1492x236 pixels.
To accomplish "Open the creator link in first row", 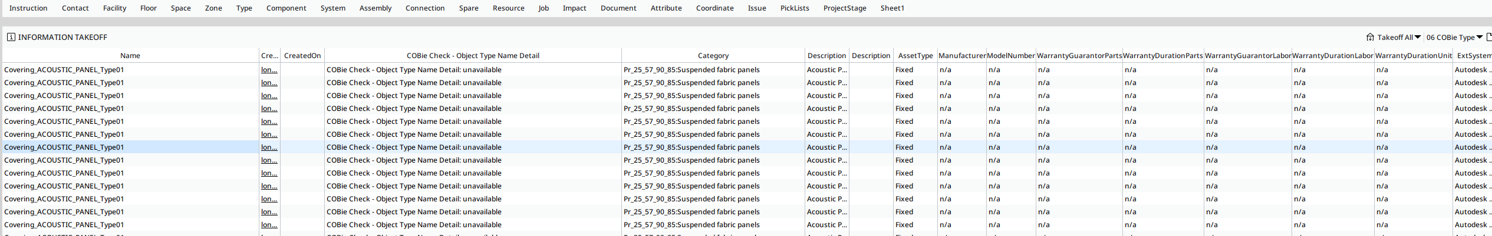I will click(269, 70).
